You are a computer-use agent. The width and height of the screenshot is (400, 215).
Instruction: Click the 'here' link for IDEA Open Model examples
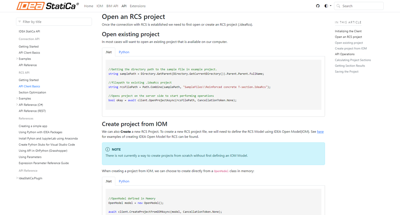tap(320, 131)
